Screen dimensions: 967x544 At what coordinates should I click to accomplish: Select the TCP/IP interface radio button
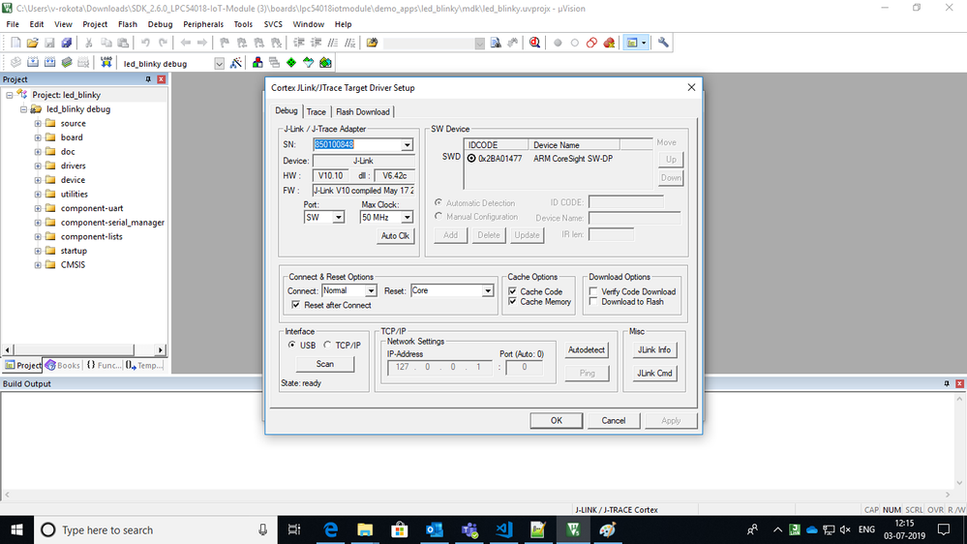(x=327, y=345)
